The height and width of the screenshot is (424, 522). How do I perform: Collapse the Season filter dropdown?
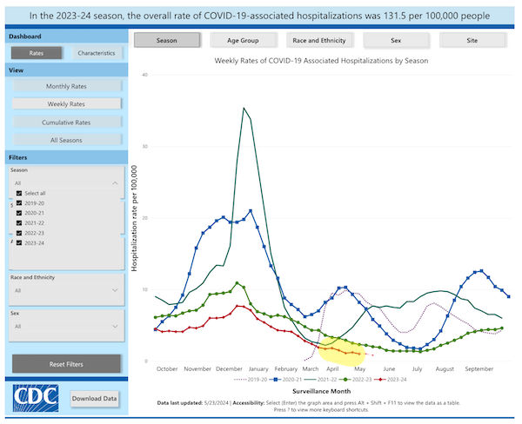(x=115, y=183)
